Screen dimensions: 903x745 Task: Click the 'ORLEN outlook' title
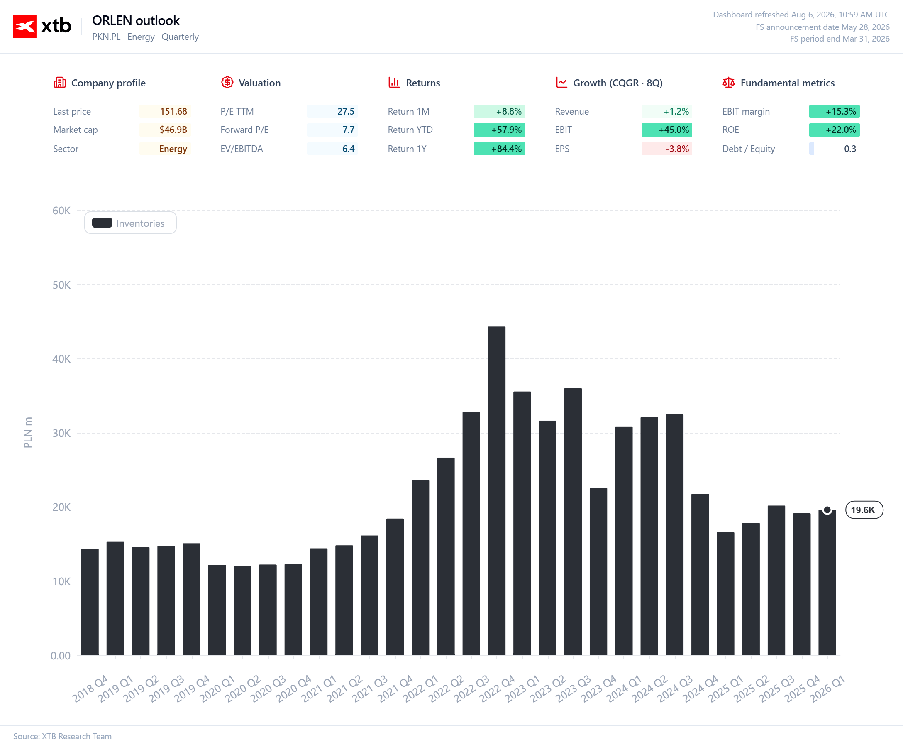136,20
